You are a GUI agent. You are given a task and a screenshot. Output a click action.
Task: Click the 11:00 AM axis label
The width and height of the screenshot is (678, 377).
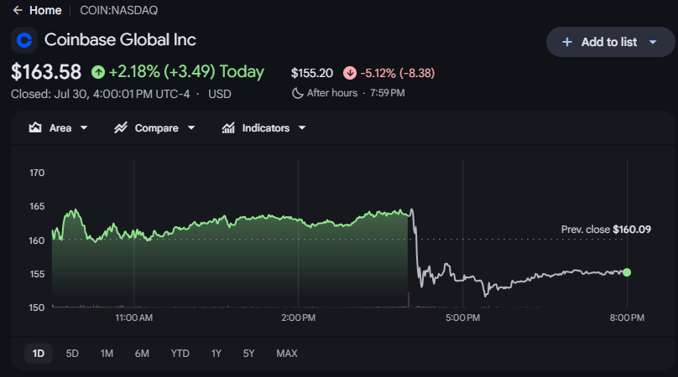pos(133,318)
